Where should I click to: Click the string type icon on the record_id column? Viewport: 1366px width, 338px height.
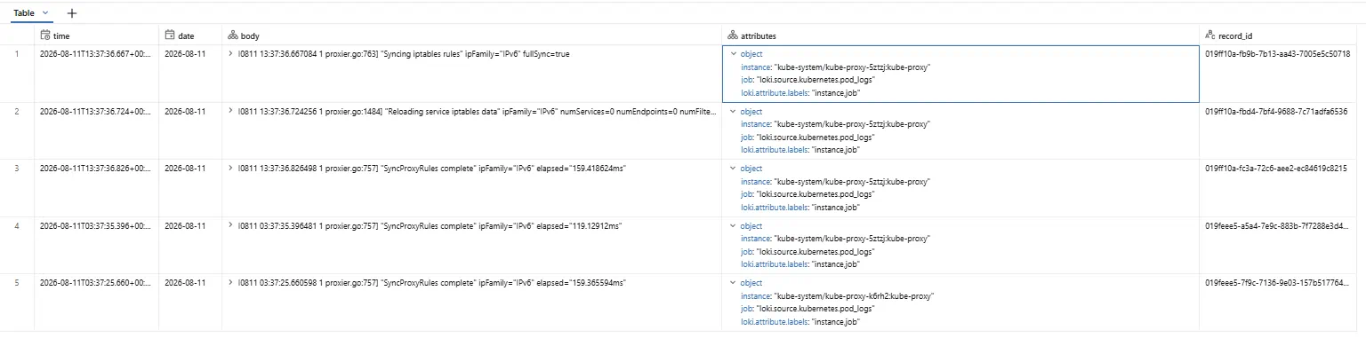pyautogui.click(x=1209, y=35)
